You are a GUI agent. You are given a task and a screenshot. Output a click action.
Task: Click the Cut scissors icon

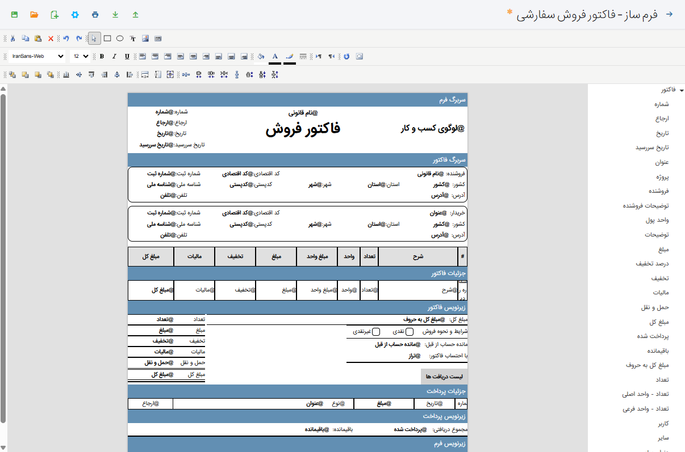13,39
